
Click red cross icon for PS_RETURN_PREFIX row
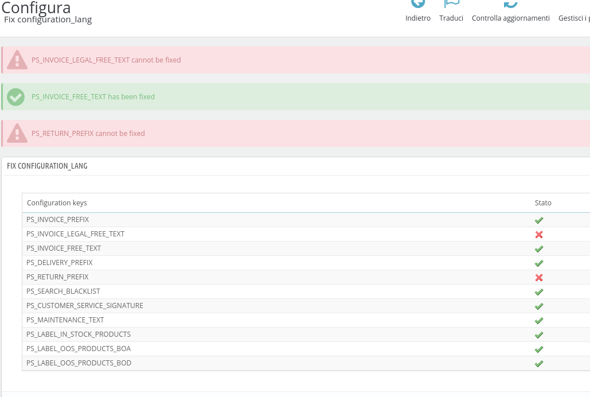[539, 278]
